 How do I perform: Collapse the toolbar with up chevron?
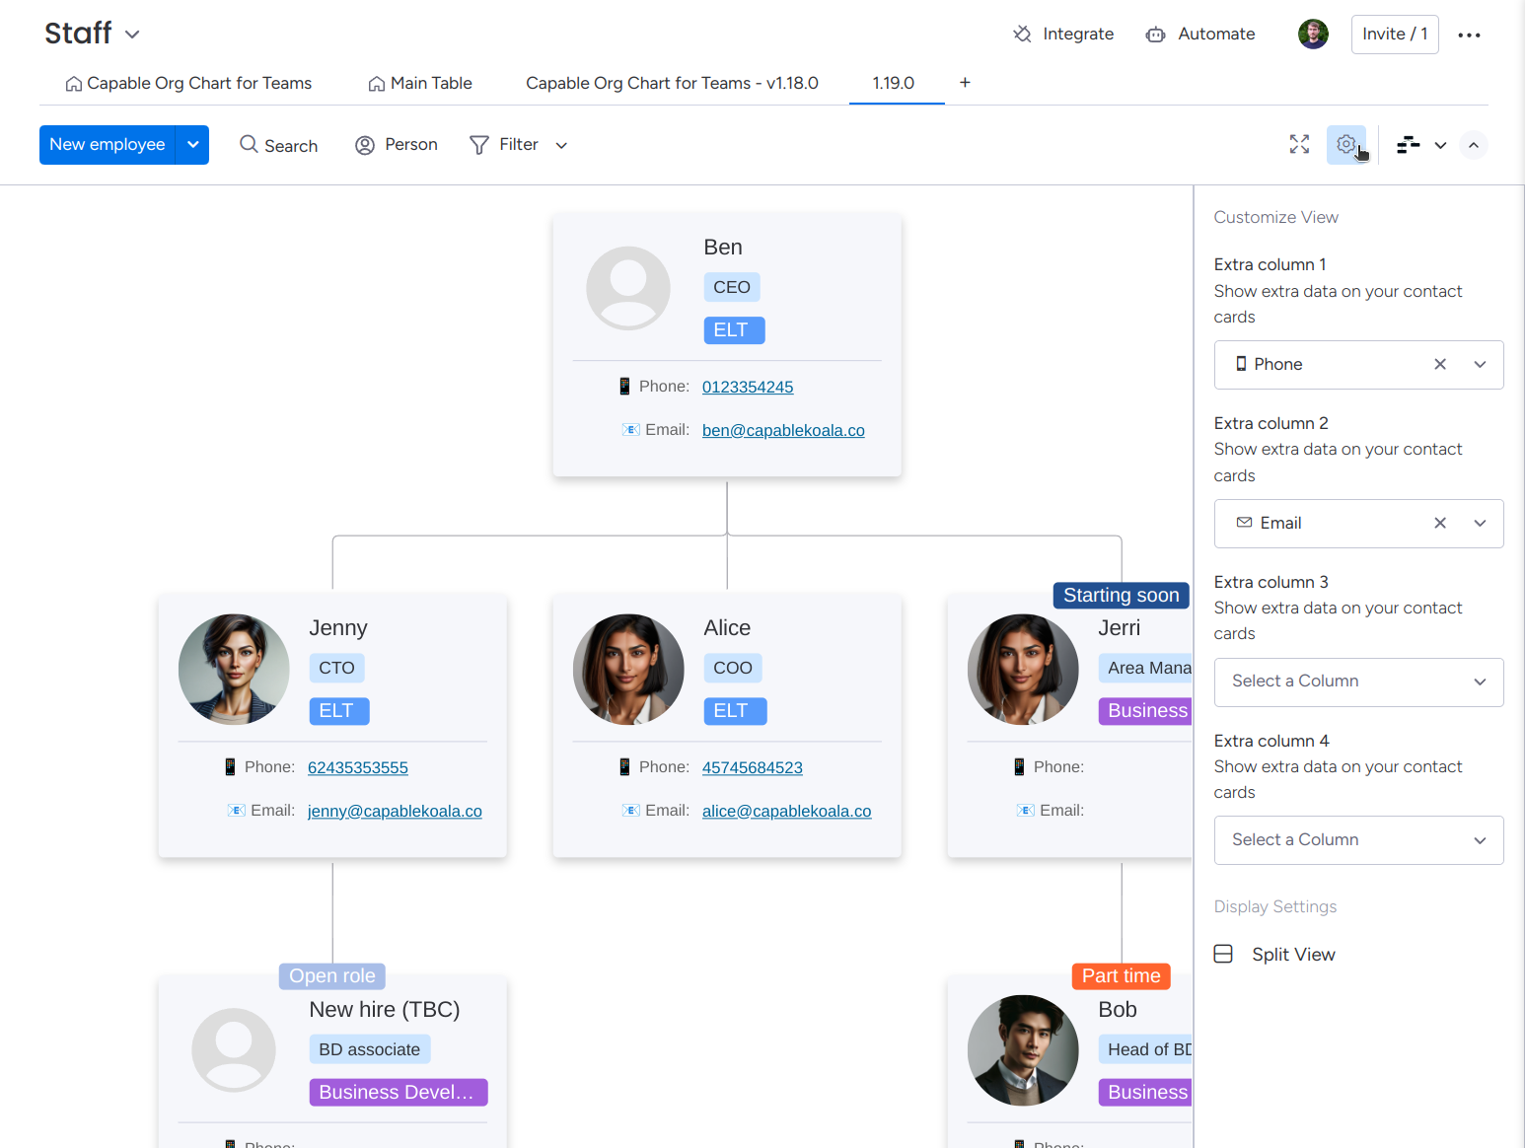tap(1473, 145)
